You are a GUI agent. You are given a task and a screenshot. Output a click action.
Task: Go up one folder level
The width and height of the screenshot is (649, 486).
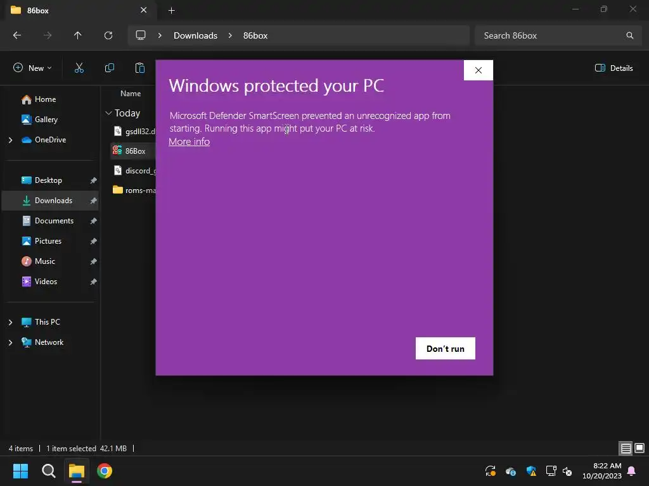[78, 35]
